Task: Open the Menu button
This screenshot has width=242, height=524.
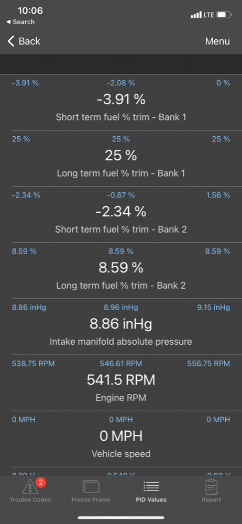Action: pyautogui.click(x=217, y=41)
